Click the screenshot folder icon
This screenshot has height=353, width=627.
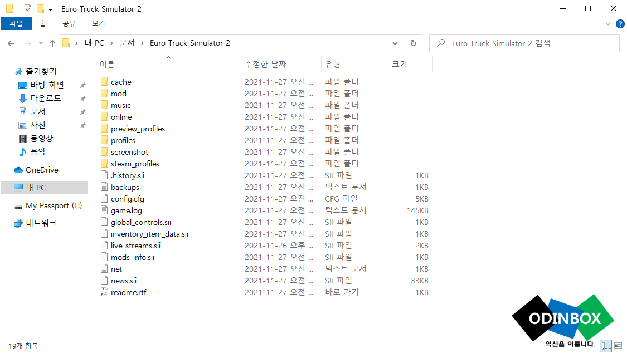(104, 152)
